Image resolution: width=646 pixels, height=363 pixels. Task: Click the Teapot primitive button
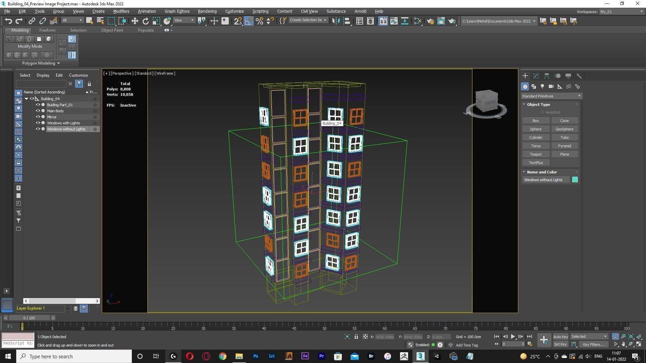pyautogui.click(x=536, y=154)
